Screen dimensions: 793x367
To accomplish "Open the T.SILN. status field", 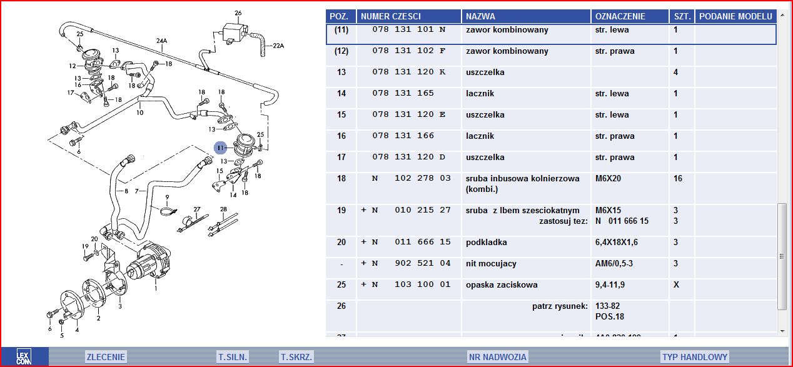I will (x=233, y=357).
